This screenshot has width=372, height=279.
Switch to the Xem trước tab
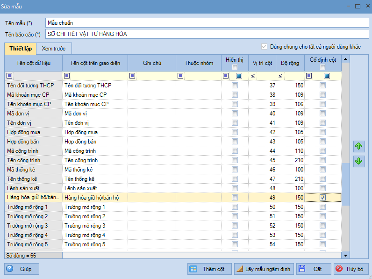[x=54, y=49]
